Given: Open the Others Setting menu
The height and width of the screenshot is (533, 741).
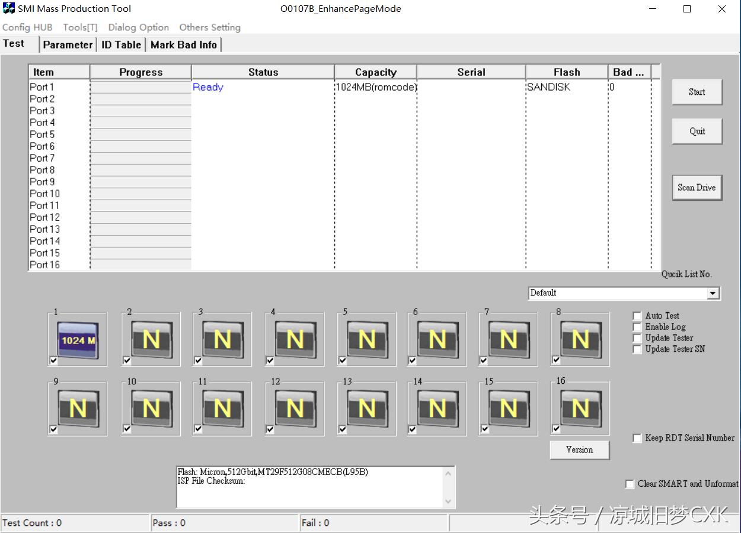Looking at the screenshot, I should tap(210, 27).
